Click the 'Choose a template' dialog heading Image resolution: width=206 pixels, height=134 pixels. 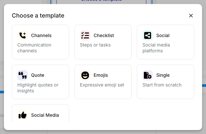coord(38,16)
